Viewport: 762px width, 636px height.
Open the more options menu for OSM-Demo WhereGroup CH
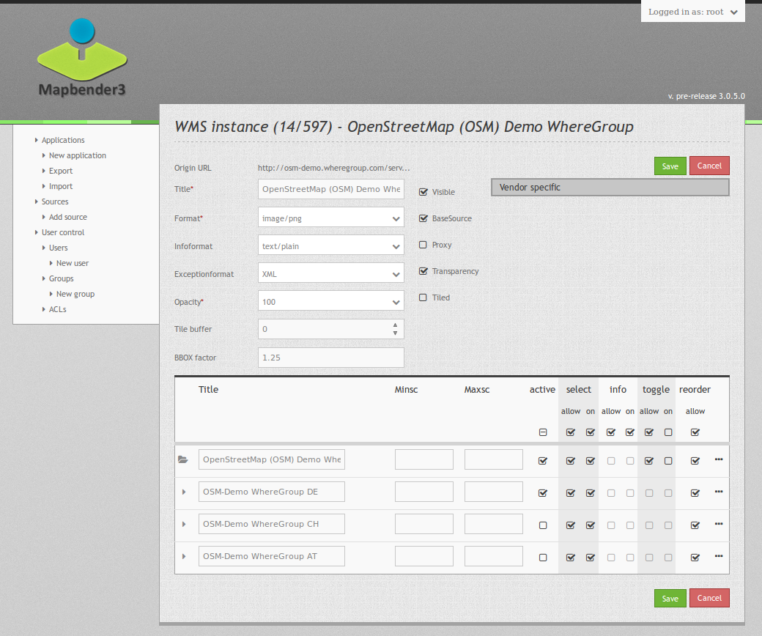719,524
